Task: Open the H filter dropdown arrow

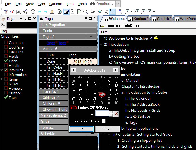Action: coord(154,12)
